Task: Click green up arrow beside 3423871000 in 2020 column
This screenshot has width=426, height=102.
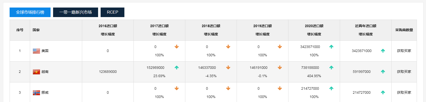Action: pos(331,47)
